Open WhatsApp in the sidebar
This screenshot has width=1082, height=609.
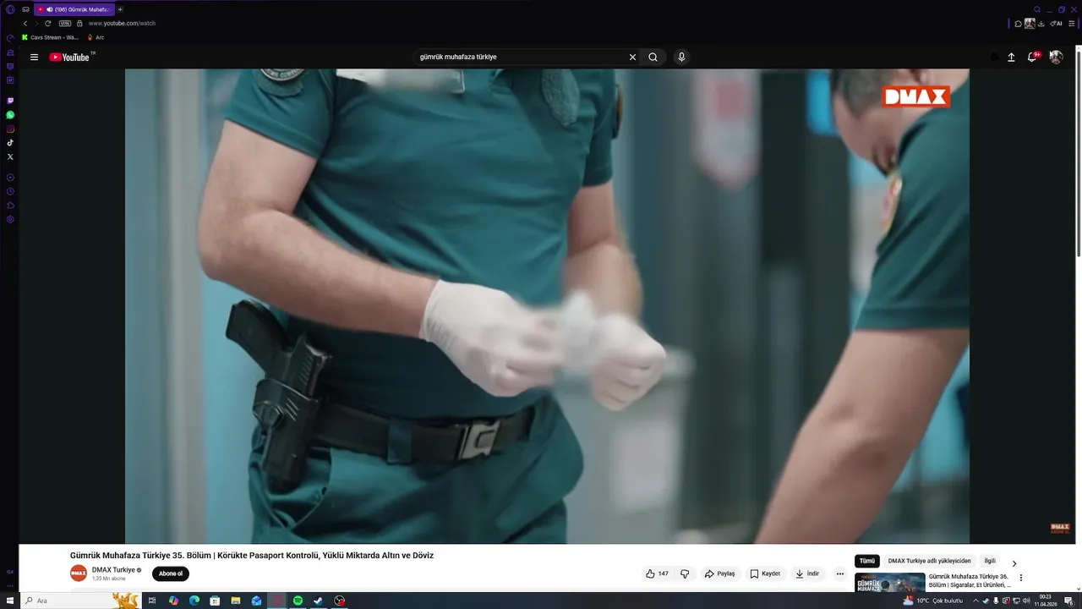coord(10,115)
